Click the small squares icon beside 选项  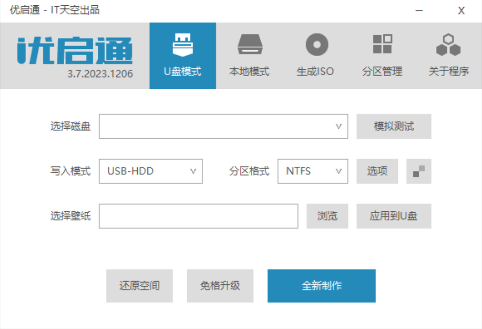tap(419, 171)
